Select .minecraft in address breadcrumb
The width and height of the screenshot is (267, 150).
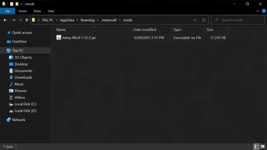click(109, 20)
